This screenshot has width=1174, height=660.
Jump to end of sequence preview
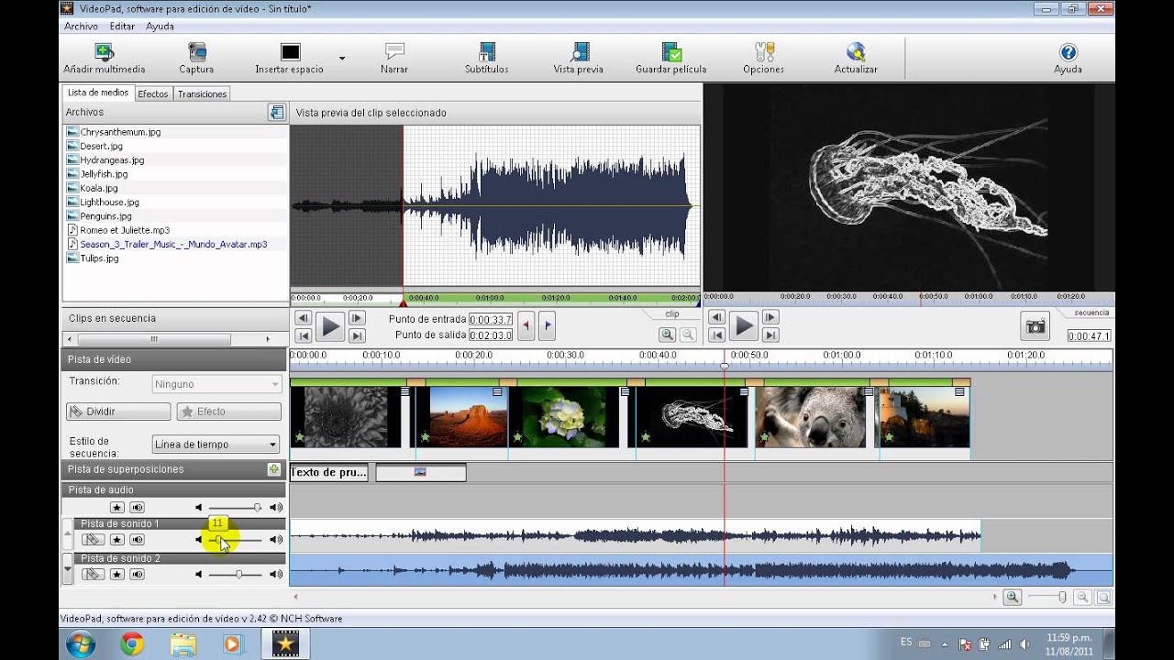tap(770, 335)
